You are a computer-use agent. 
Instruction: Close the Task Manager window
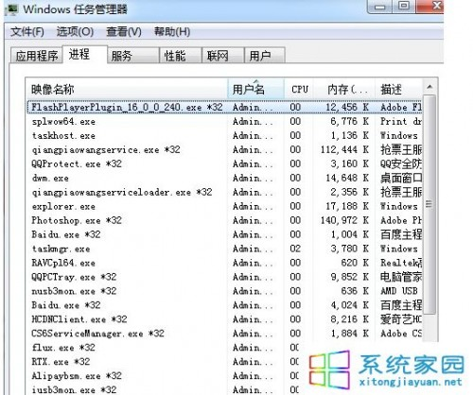(x=430, y=7)
